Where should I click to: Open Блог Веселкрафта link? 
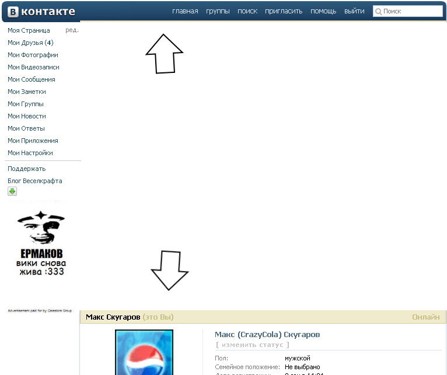click(x=35, y=181)
